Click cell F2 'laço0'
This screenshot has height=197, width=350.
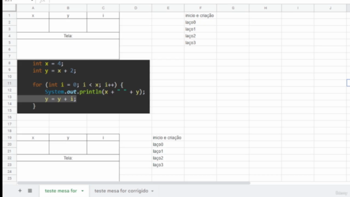tap(201, 22)
